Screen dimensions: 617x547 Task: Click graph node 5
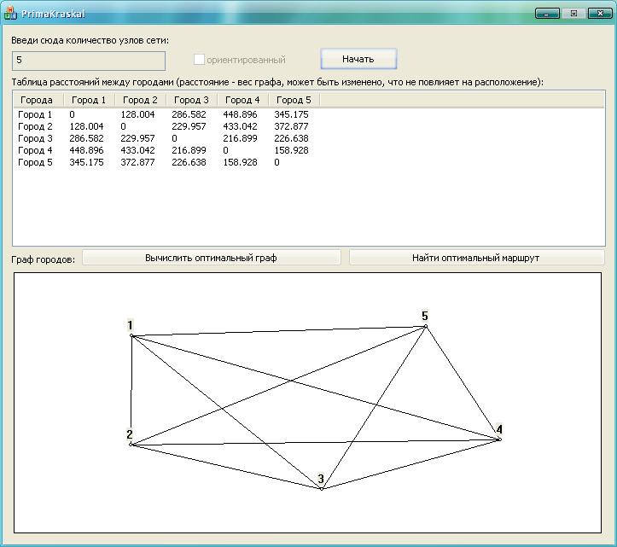click(426, 326)
